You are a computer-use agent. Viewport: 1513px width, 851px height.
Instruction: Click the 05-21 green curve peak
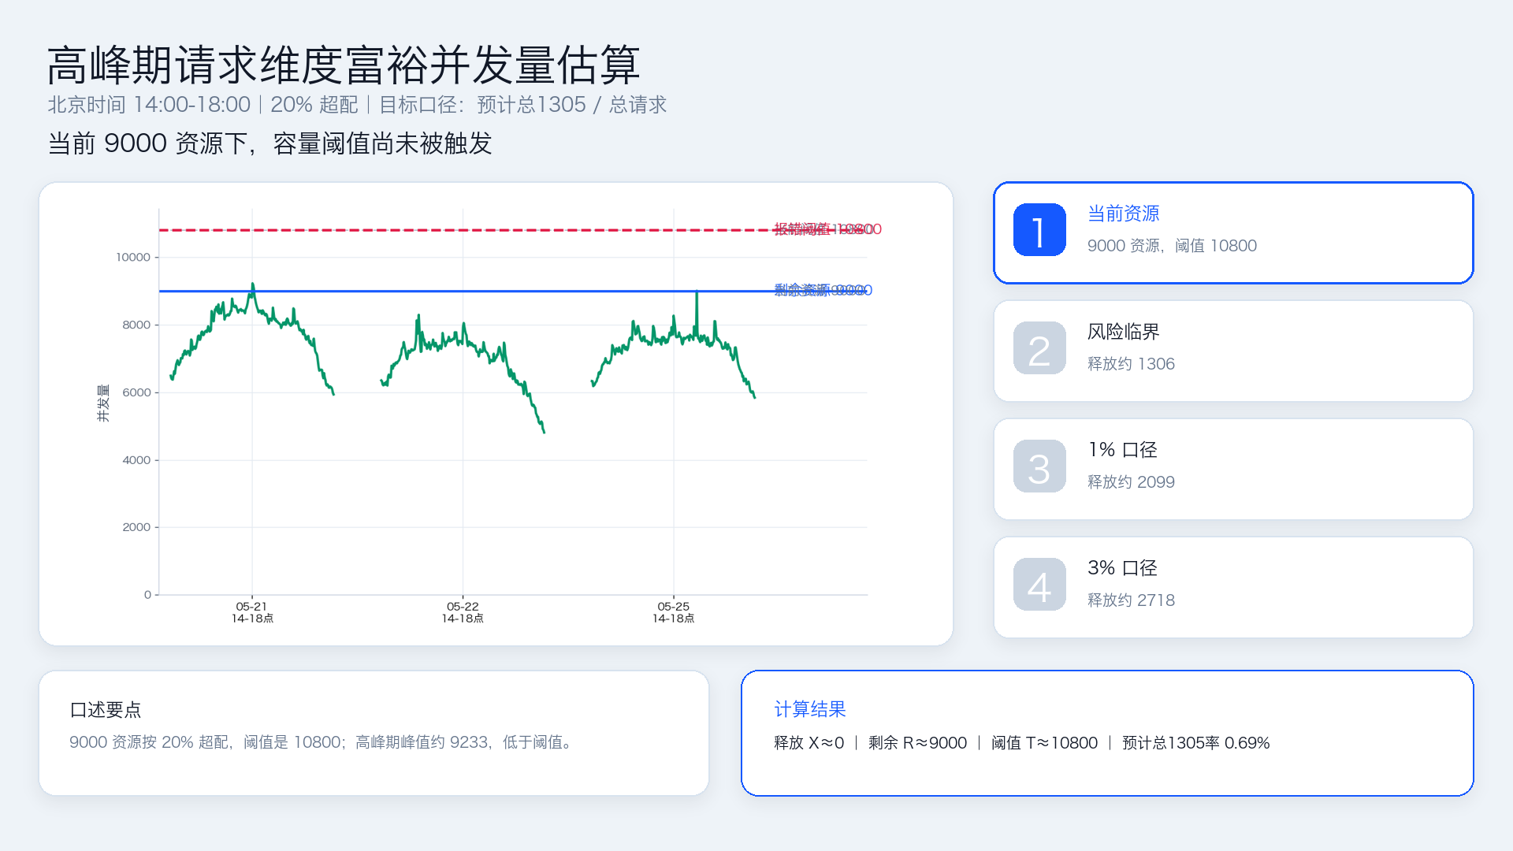(252, 285)
